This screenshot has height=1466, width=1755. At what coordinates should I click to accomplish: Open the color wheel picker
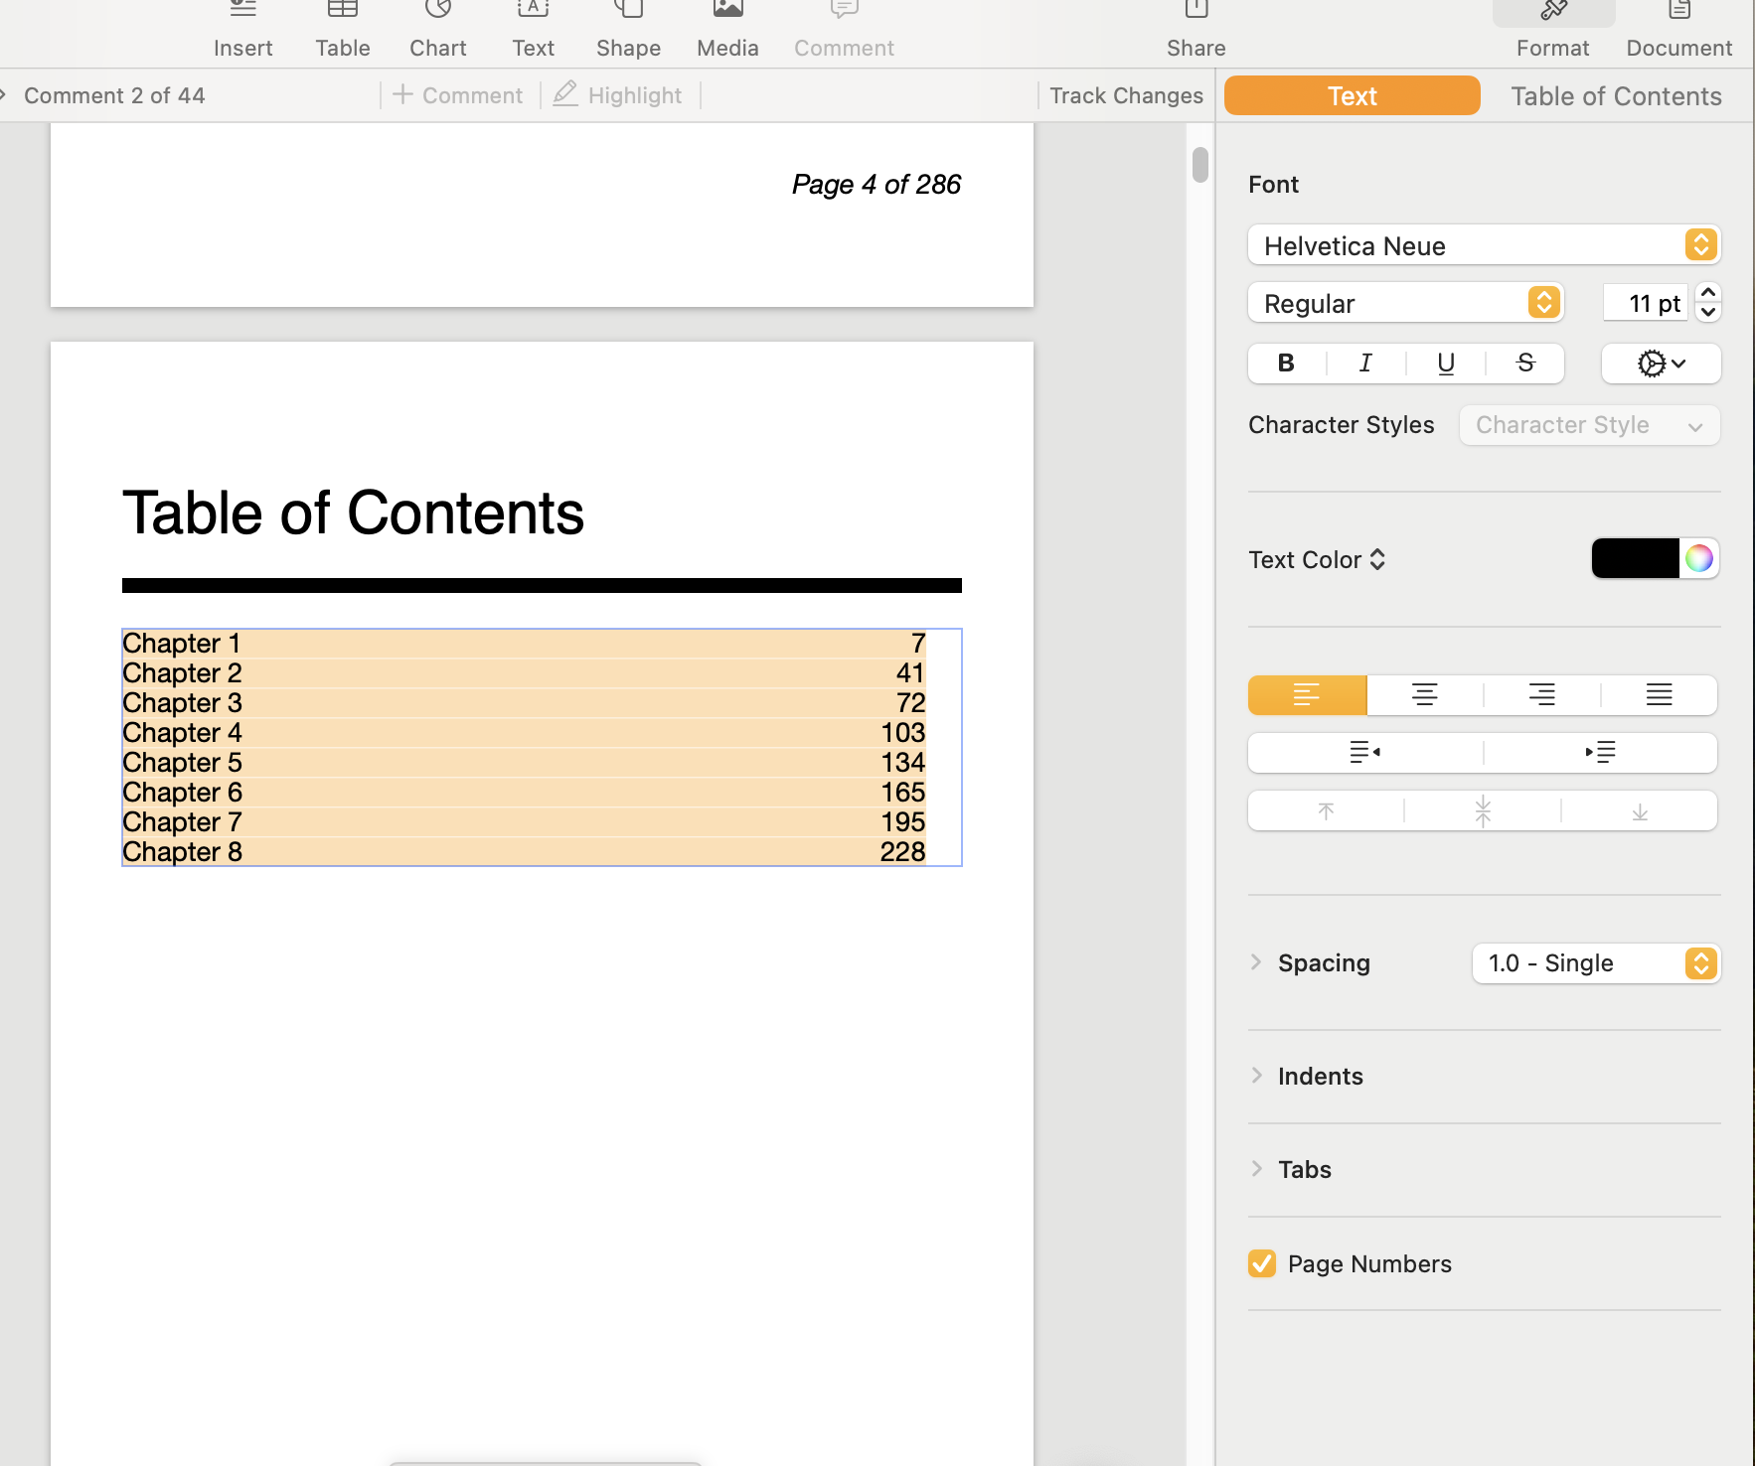[x=1699, y=558]
